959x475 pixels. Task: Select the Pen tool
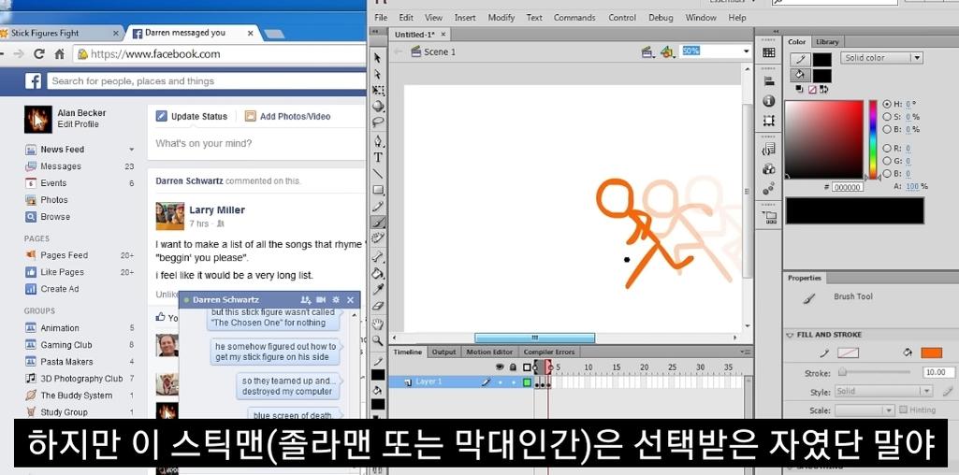pyautogui.click(x=378, y=142)
